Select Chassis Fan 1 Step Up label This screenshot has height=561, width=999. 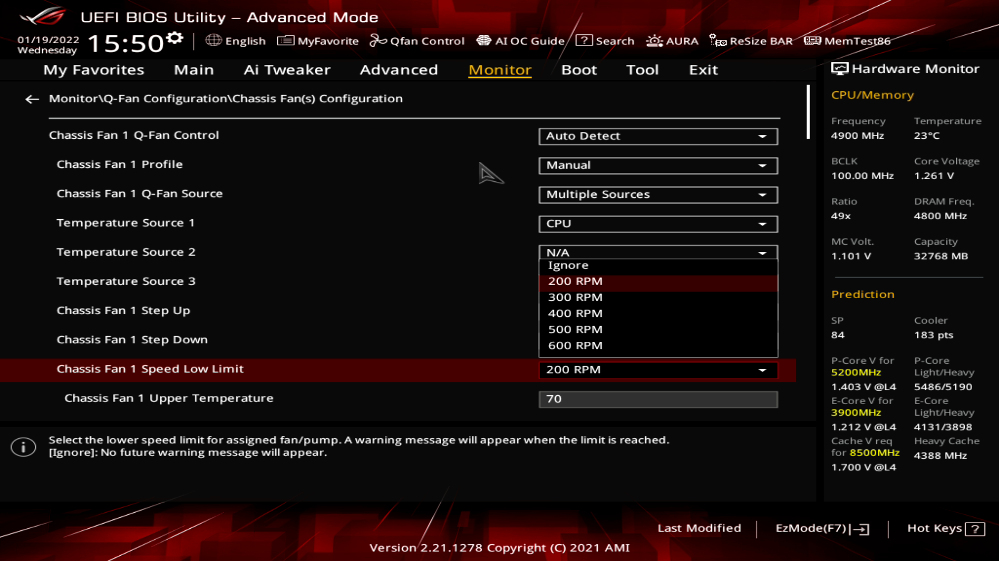click(x=123, y=311)
